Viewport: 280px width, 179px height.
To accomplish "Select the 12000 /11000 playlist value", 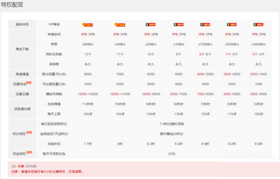I will pyautogui.click(x=120, y=94).
